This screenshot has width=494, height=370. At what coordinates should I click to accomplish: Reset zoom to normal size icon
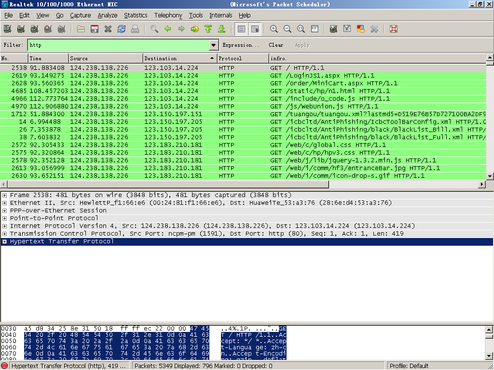click(301, 29)
